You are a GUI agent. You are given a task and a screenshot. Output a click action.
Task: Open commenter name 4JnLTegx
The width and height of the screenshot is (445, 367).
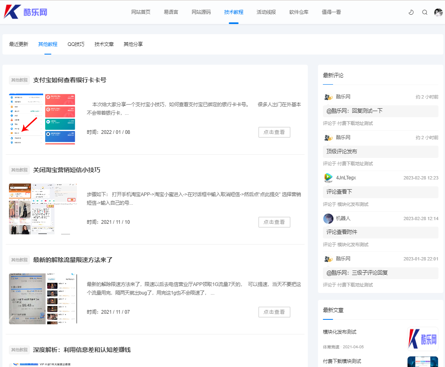coord(346,178)
